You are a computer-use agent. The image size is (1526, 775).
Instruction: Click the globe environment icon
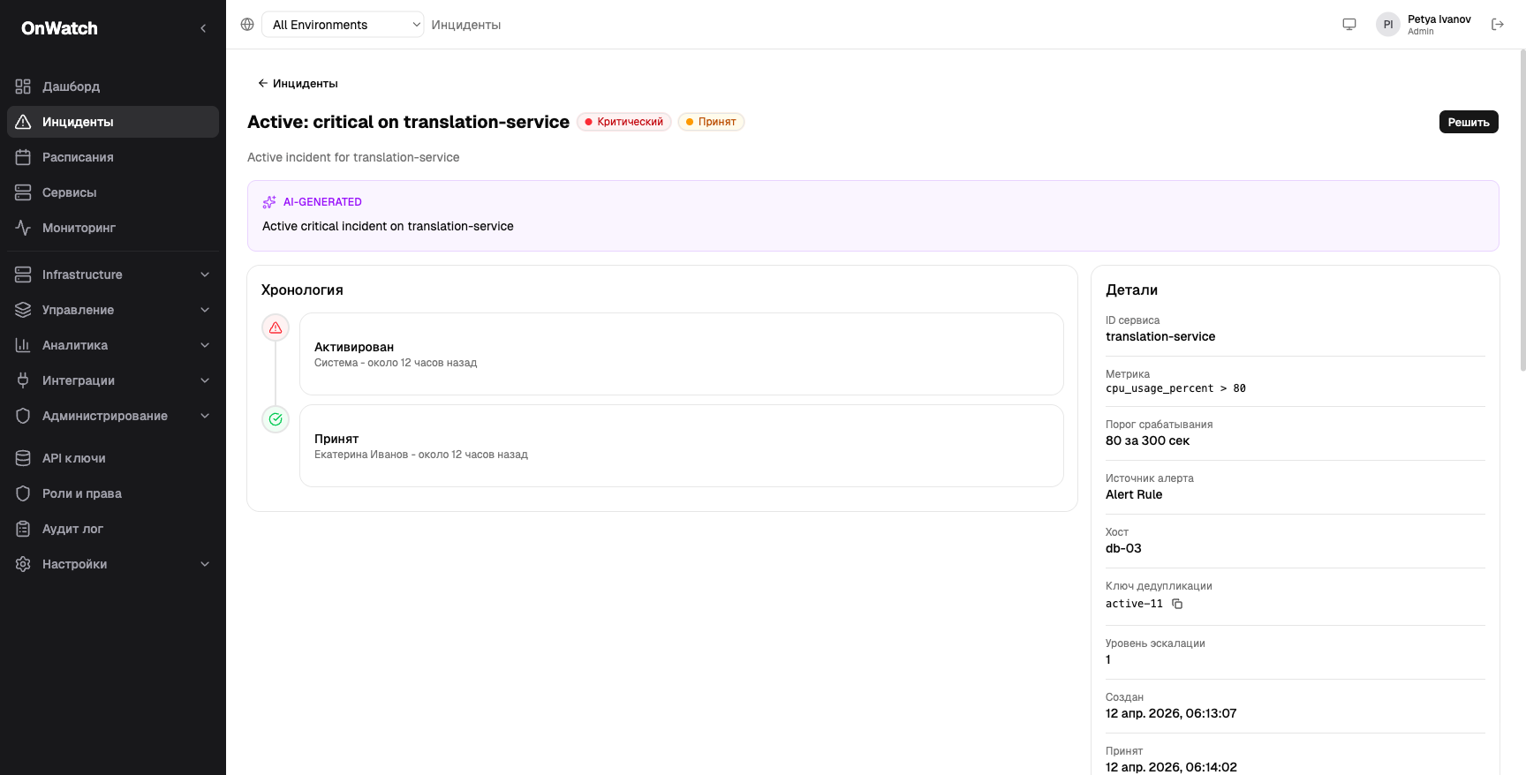[x=247, y=25]
